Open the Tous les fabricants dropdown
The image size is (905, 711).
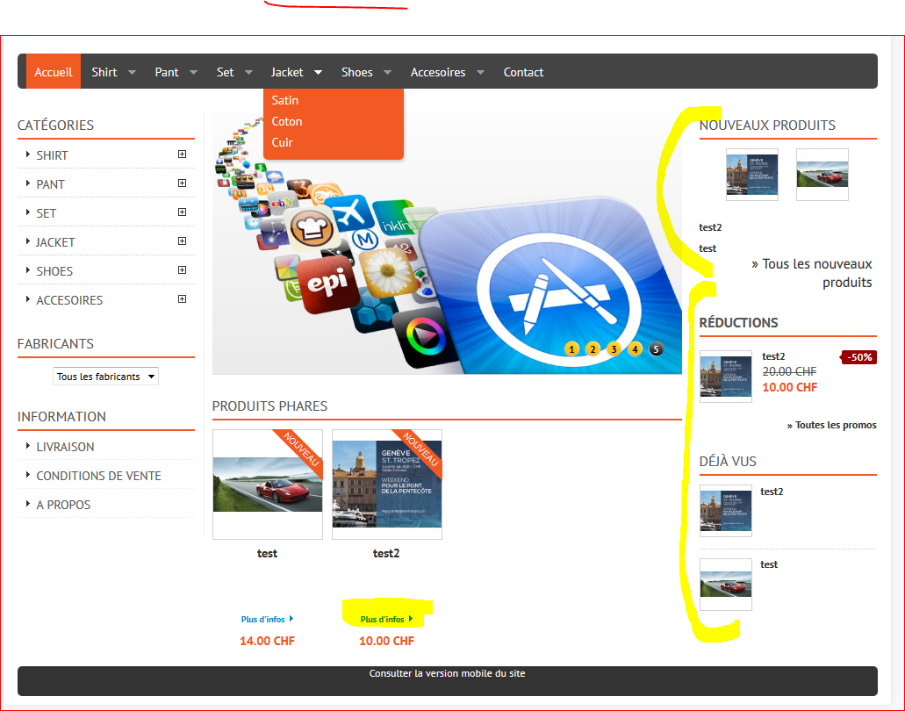coord(105,377)
